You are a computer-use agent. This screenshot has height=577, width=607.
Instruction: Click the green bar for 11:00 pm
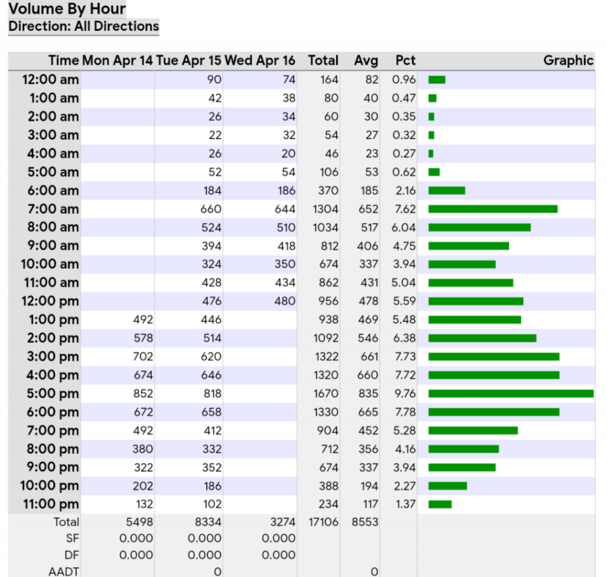click(x=440, y=504)
